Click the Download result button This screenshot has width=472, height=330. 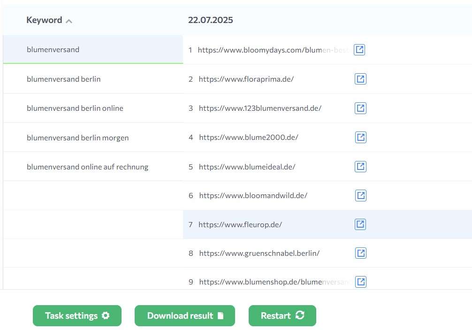tap(185, 315)
